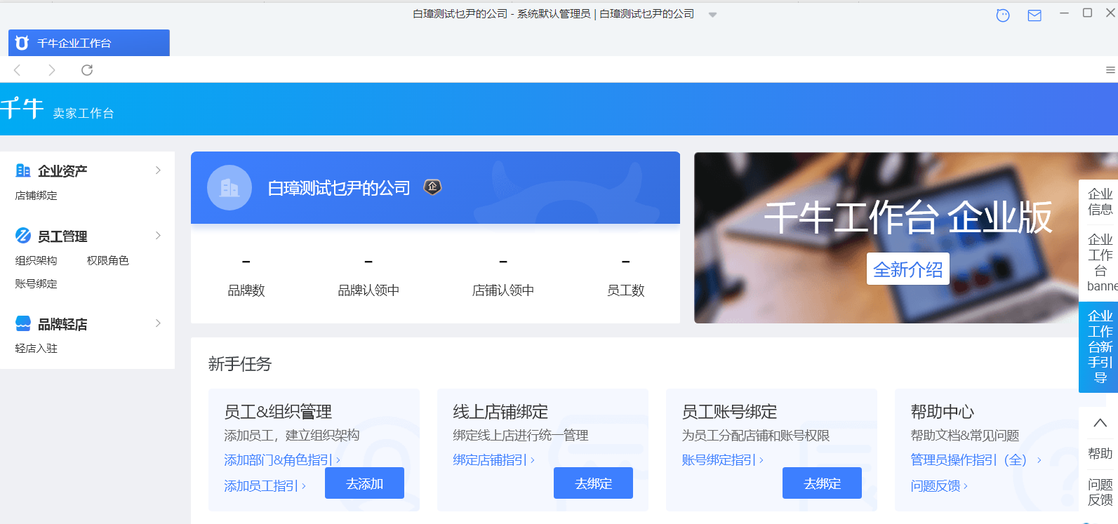The image size is (1118, 524).
Task: Click the 品牌轻店 sidebar heading
Action: click(x=62, y=324)
